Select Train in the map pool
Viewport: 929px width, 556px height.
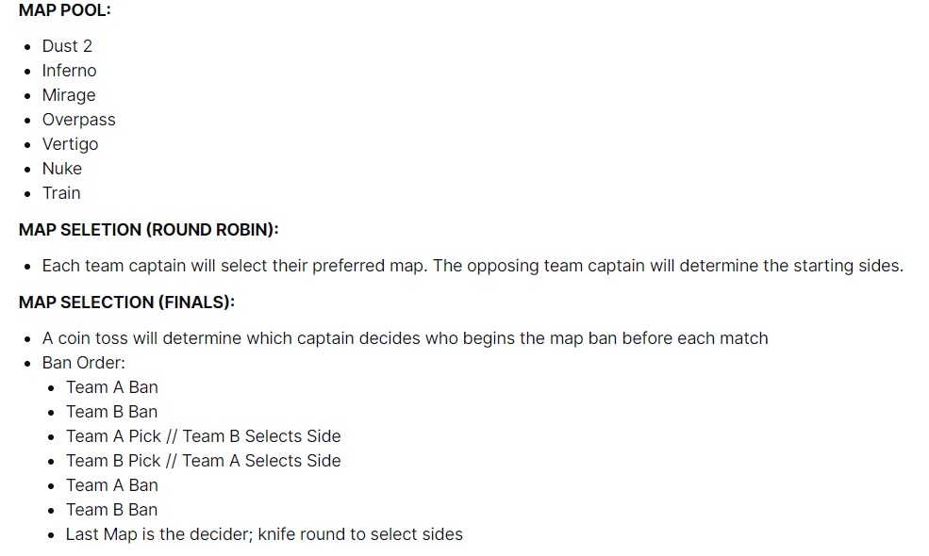(61, 193)
